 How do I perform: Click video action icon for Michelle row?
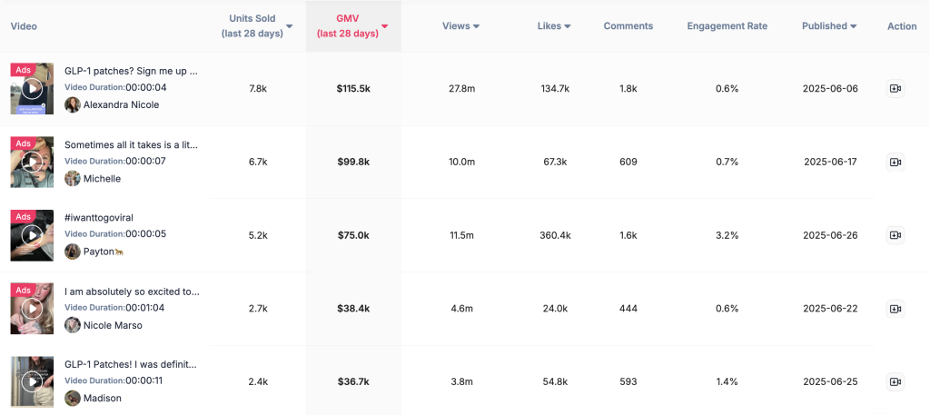coord(895,162)
